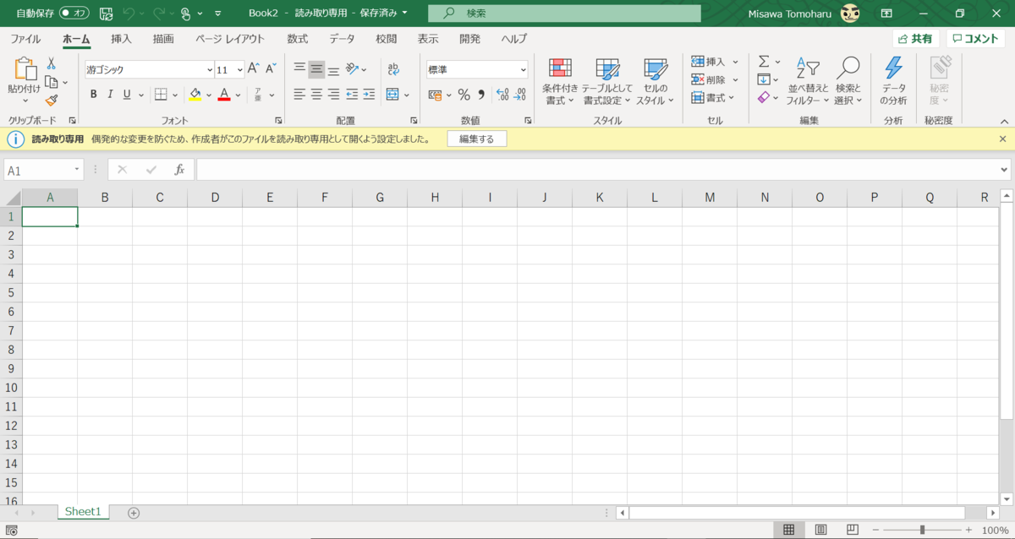This screenshot has height=539, width=1015.
Task: Click the Analyze Data (データの分析) icon
Action: tap(893, 82)
